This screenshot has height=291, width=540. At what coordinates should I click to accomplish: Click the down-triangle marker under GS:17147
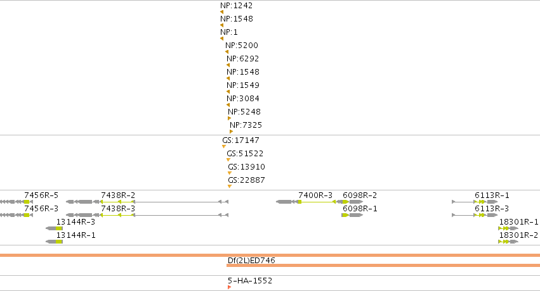click(x=224, y=147)
